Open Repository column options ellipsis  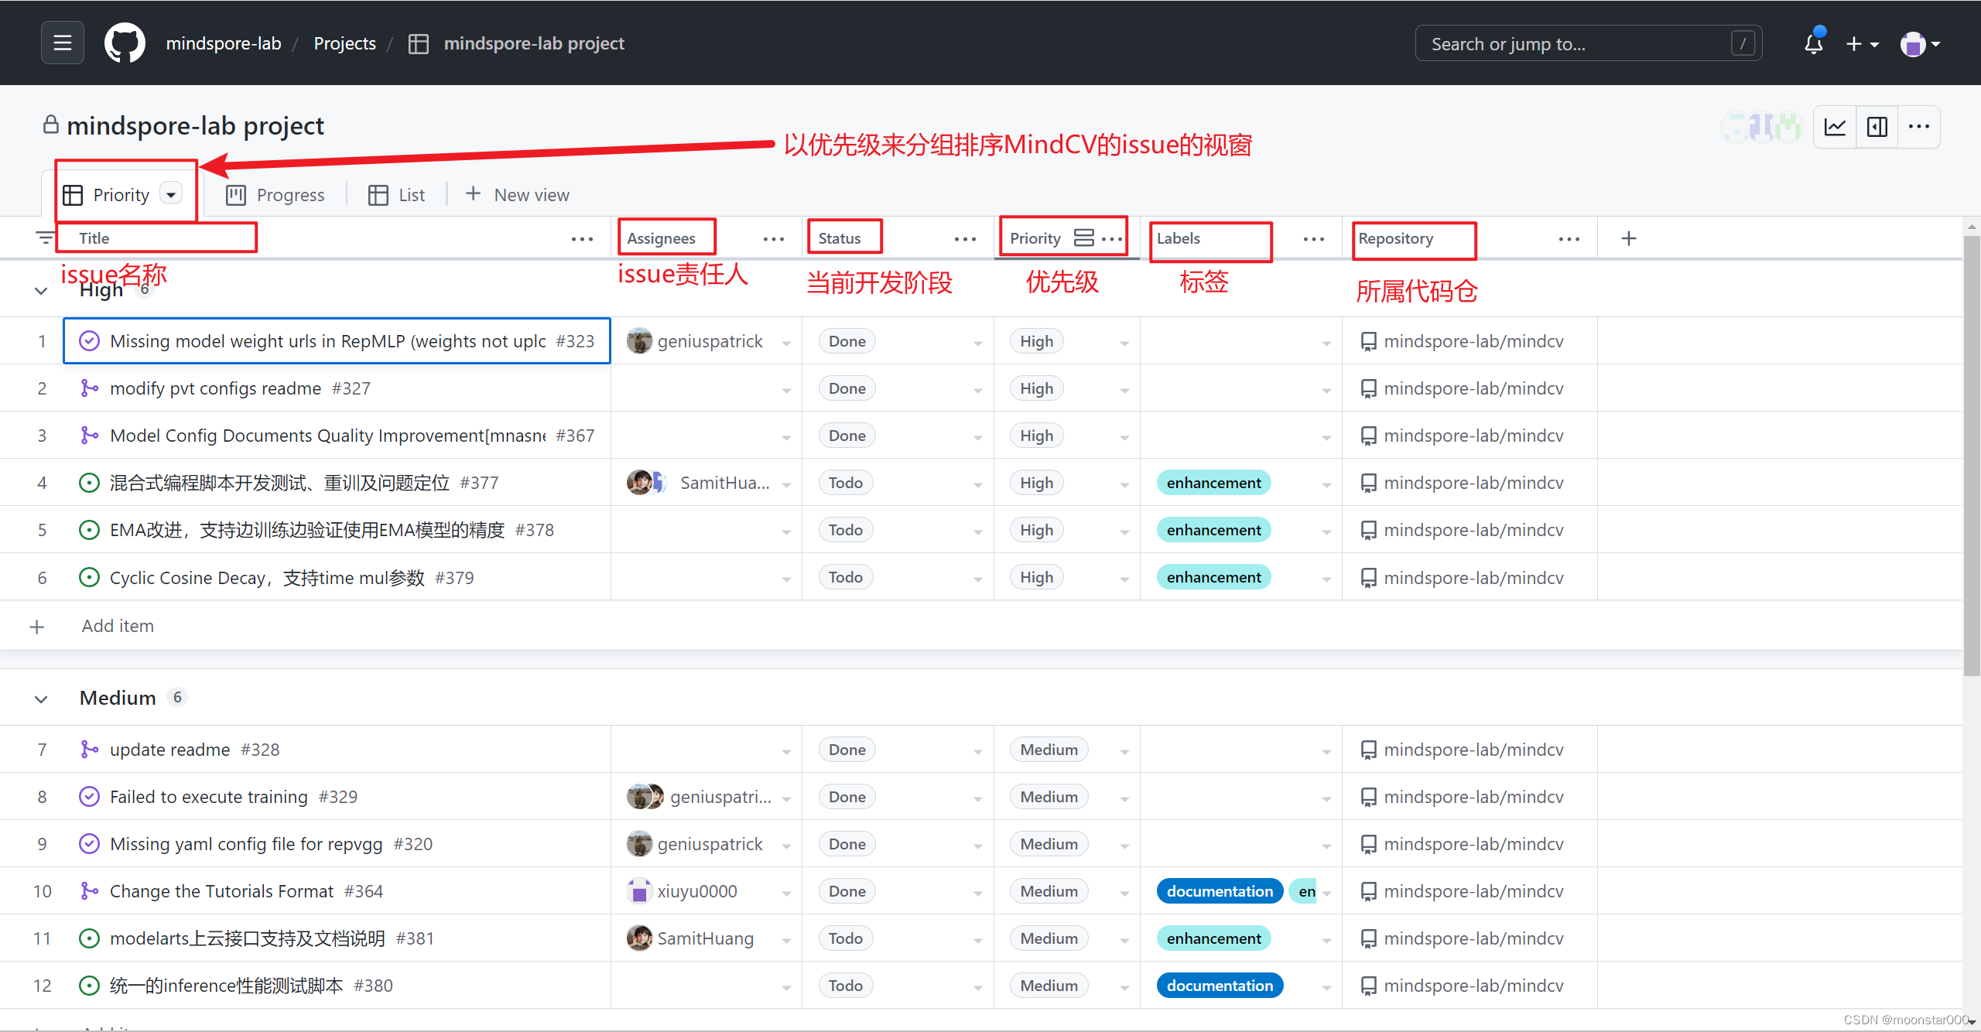1569,239
